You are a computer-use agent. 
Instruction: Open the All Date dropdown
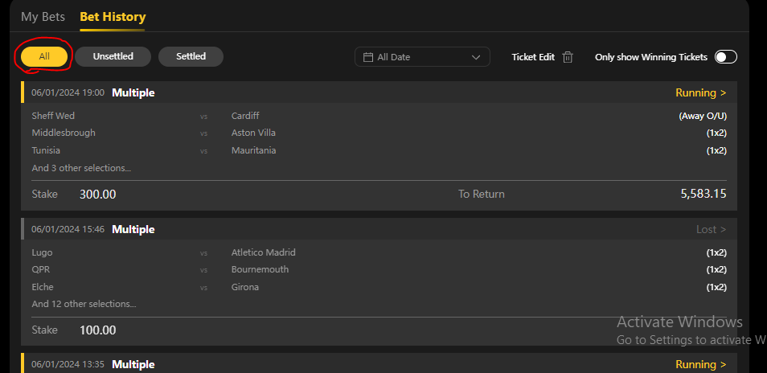[x=422, y=57]
